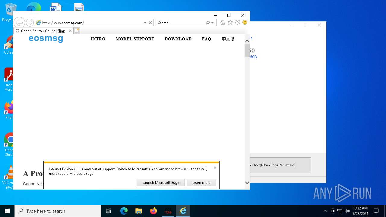Click the search magnifier icon

(x=207, y=23)
